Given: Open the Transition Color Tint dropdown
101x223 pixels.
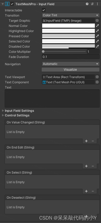Looking at the screenshot, I should [x=71, y=15].
